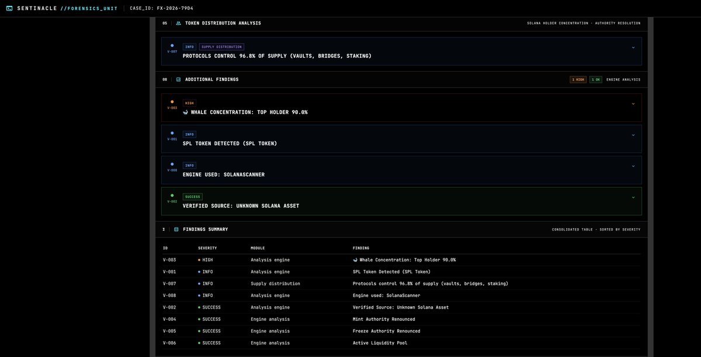
Task: Click table text SPL Token Detected (SPL Token)
Action: point(391,272)
